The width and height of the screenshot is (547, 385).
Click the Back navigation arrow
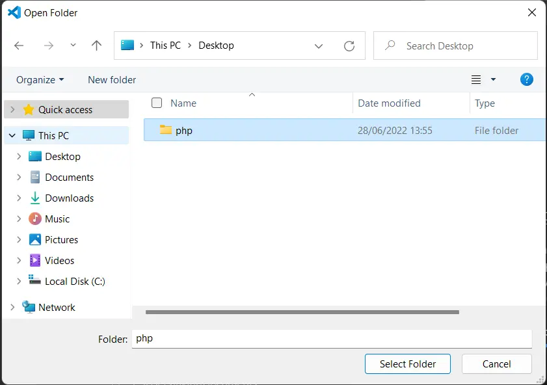click(19, 46)
